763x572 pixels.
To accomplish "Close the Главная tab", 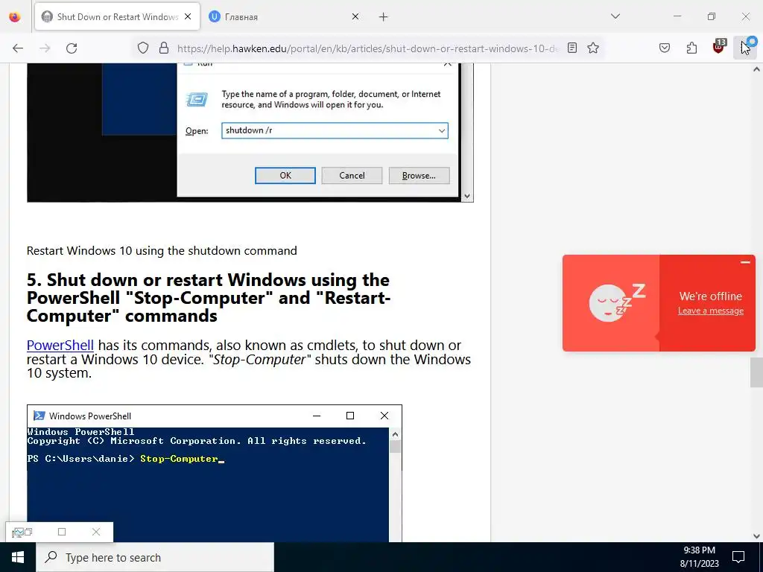I will tap(355, 17).
